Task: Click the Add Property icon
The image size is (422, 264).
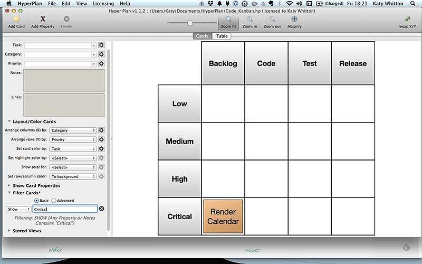Action: [x=42, y=19]
